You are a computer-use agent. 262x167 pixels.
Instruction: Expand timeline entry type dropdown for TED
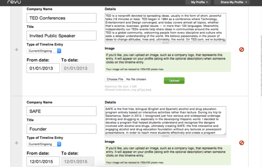[x=44, y=50]
